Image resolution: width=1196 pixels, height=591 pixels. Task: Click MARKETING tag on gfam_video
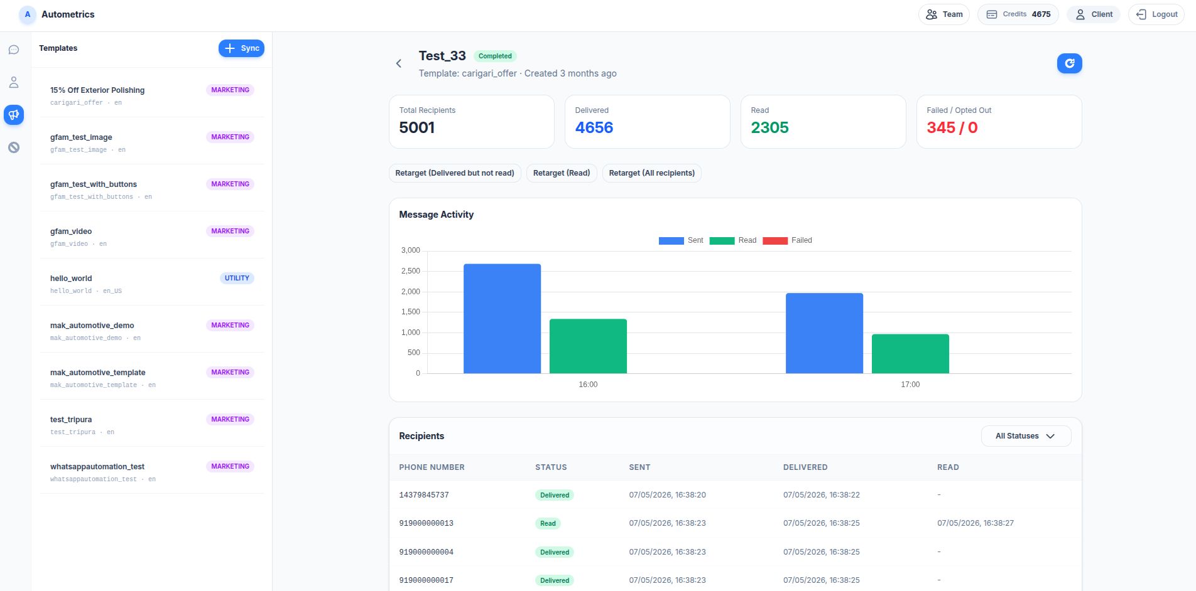[x=230, y=231]
